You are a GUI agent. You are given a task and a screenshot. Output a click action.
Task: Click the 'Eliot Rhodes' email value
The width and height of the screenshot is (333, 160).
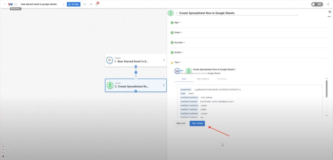(217, 101)
